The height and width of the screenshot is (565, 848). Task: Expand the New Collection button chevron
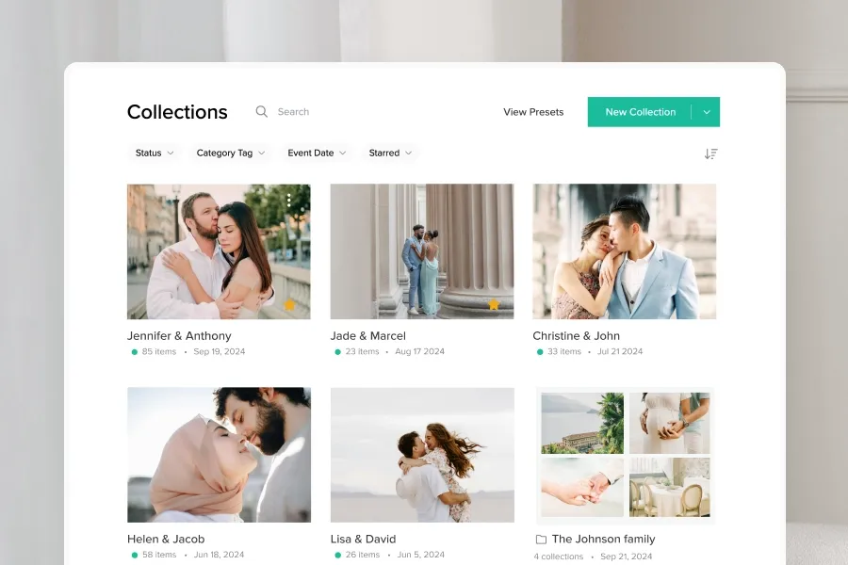click(705, 111)
